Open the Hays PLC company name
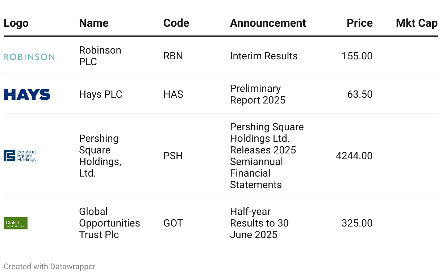 point(101,94)
